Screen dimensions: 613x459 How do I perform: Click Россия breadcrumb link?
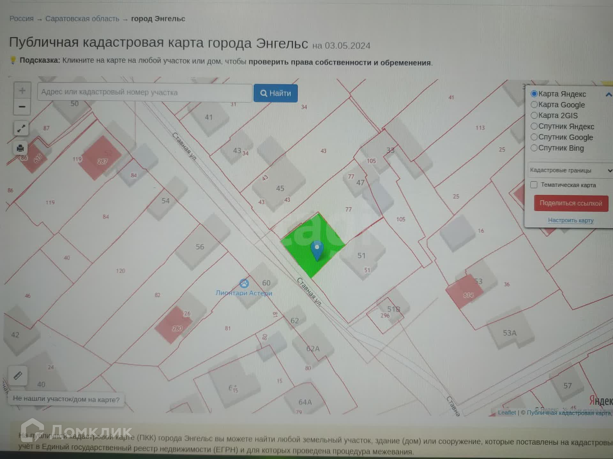point(21,18)
